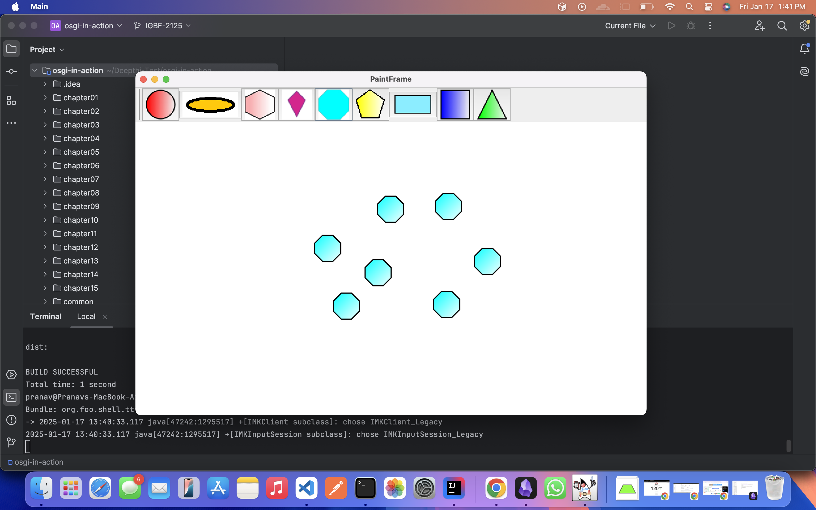Viewport: 816px width, 510px height.
Task: Select the light blue rectangle tool
Action: 413,105
